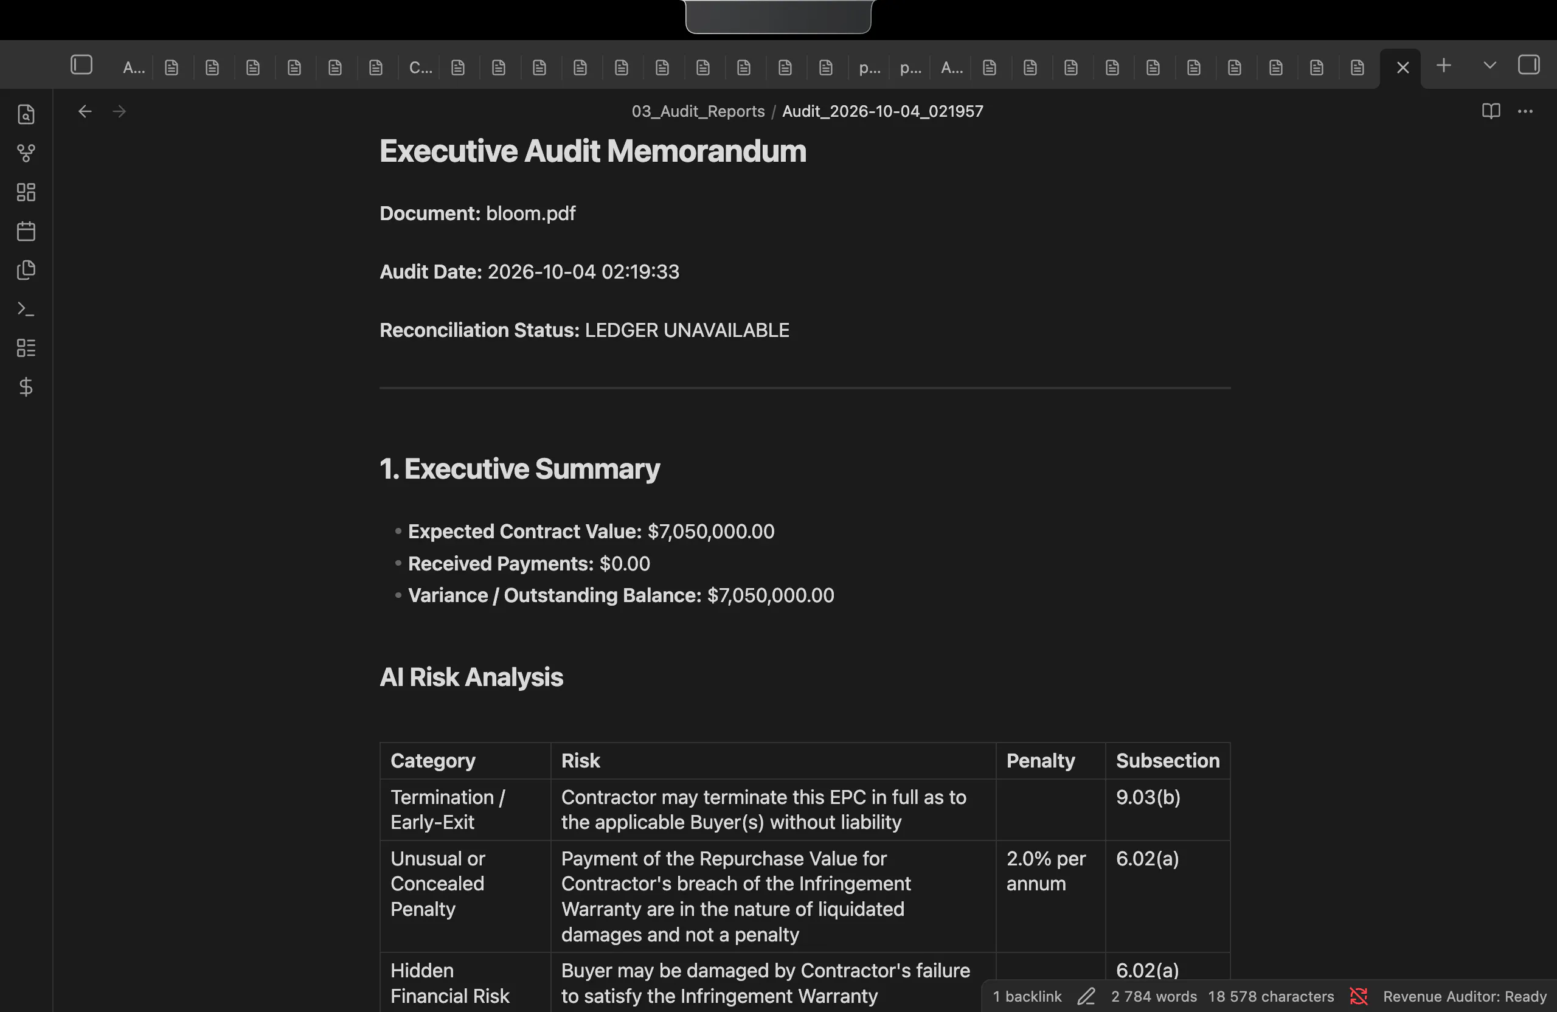This screenshot has width=1557, height=1012.
Task: Open command palette terminal icon
Action: pyautogui.click(x=26, y=309)
